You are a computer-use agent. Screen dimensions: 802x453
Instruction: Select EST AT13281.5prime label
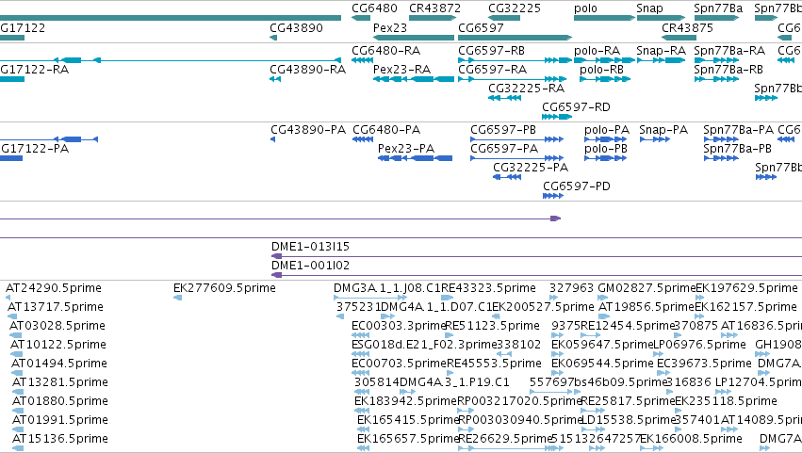pyautogui.click(x=60, y=383)
